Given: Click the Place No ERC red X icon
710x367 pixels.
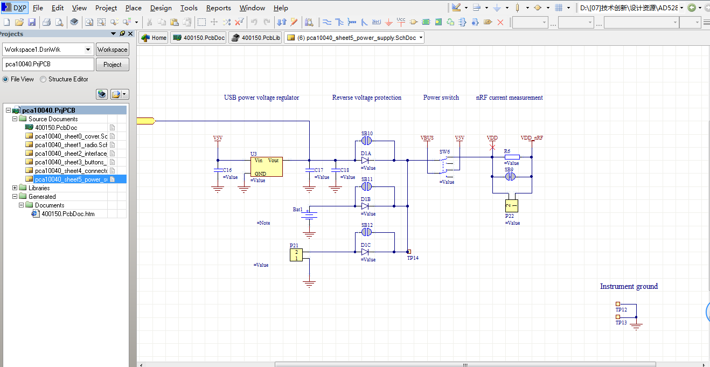Looking at the screenshot, I should (500, 22).
